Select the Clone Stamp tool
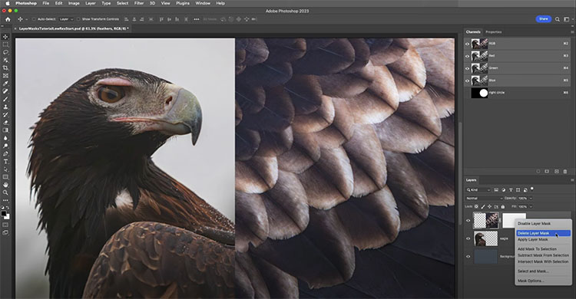Screen dimensions: 576x299 coord(5,107)
